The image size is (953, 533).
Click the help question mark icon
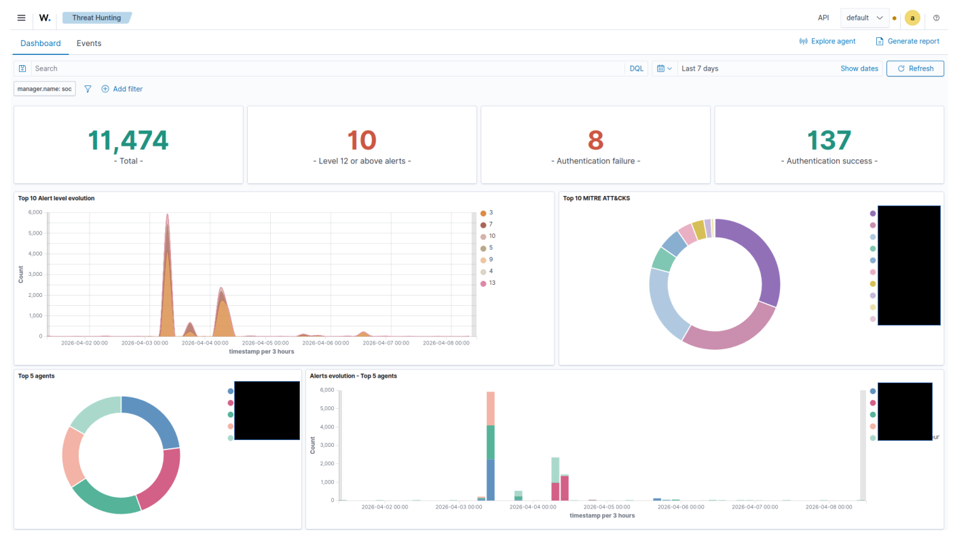(x=937, y=18)
